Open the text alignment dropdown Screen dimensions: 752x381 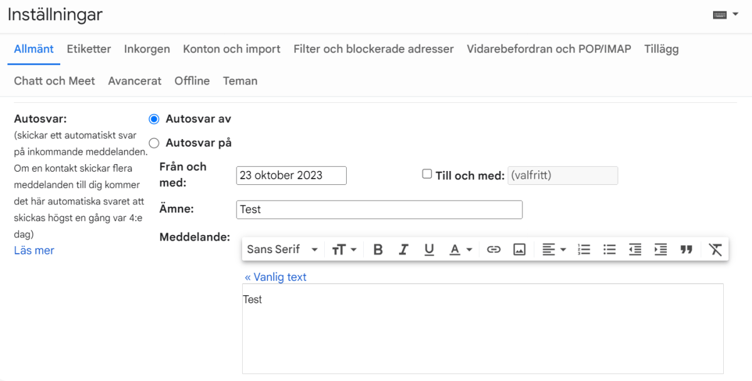click(x=553, y=249)
